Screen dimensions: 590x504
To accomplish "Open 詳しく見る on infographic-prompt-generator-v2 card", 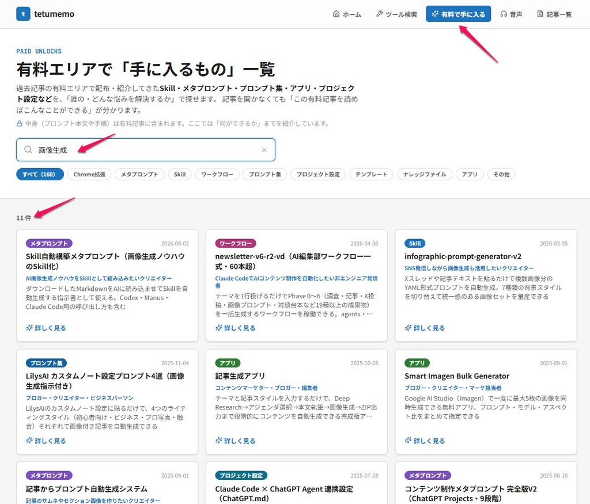I will coord(425,328).
